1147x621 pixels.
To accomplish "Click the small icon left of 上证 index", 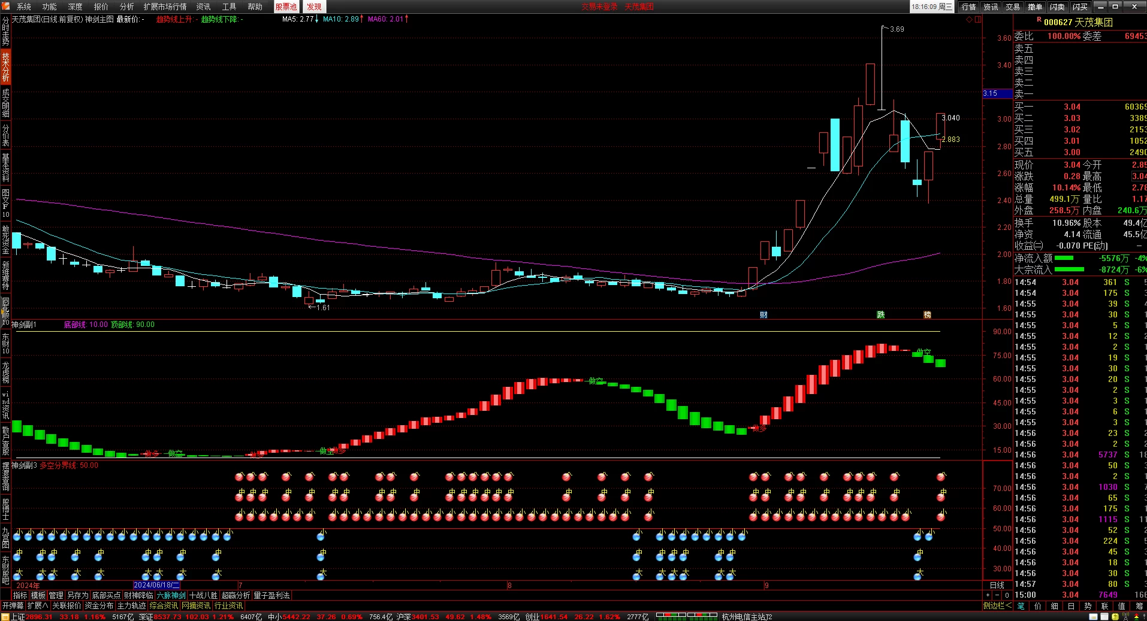I will pos(5,617).
